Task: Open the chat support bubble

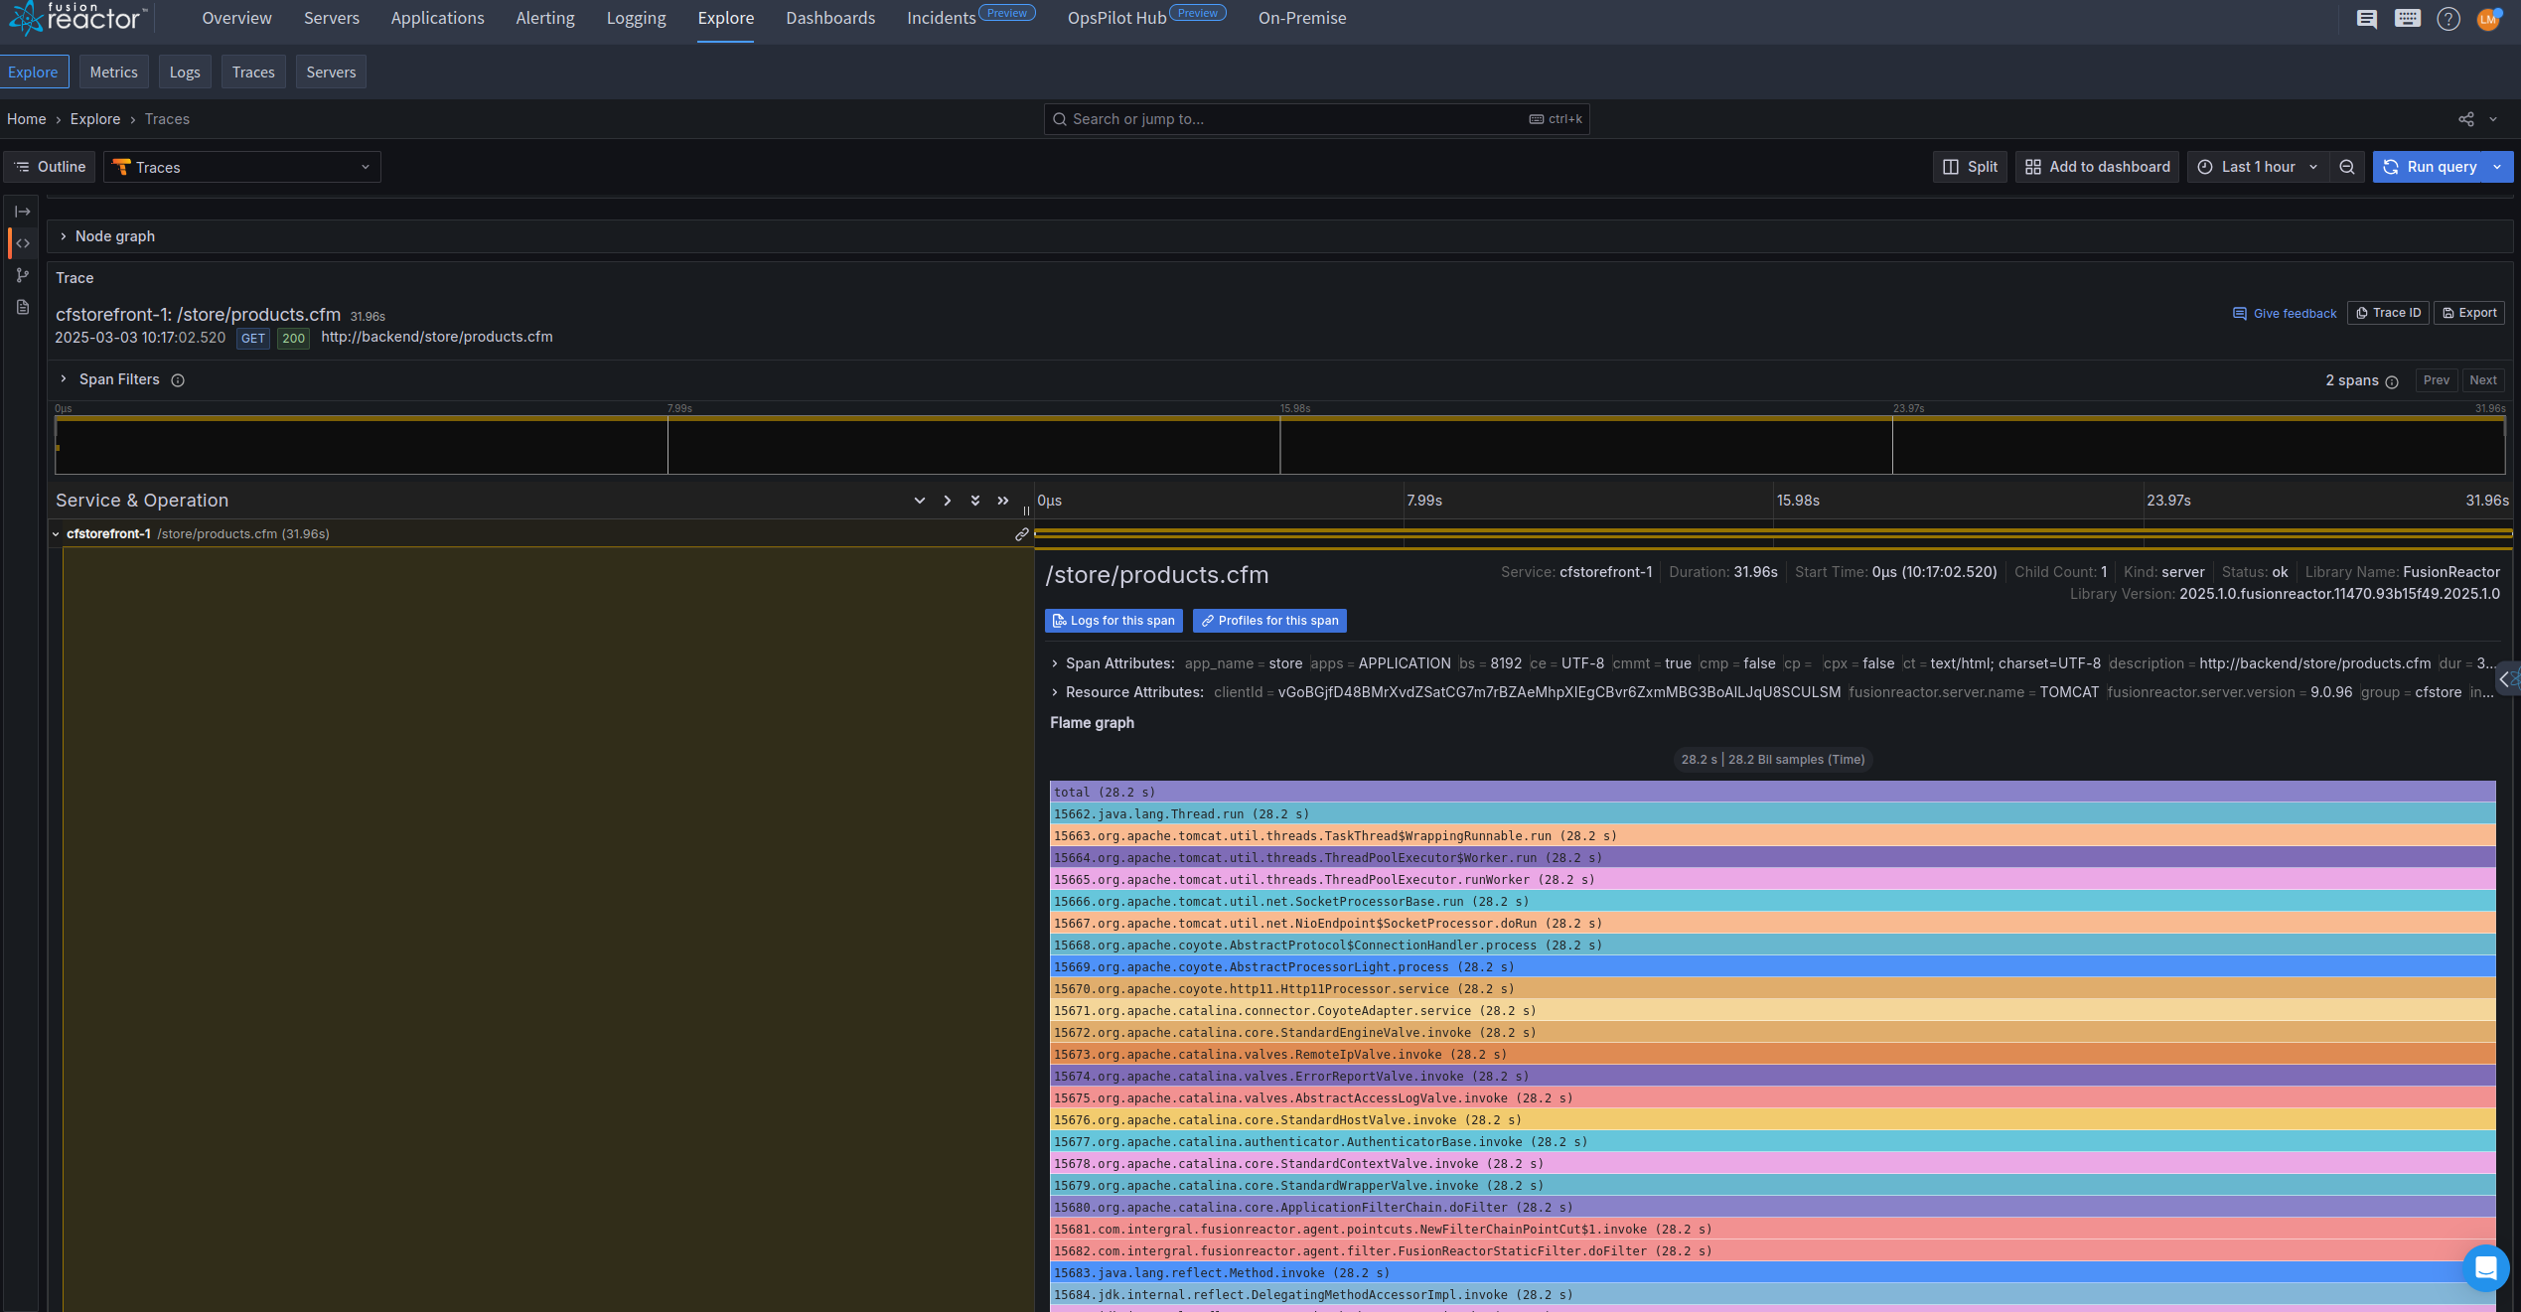Action: click(x=2486, y=1268)
